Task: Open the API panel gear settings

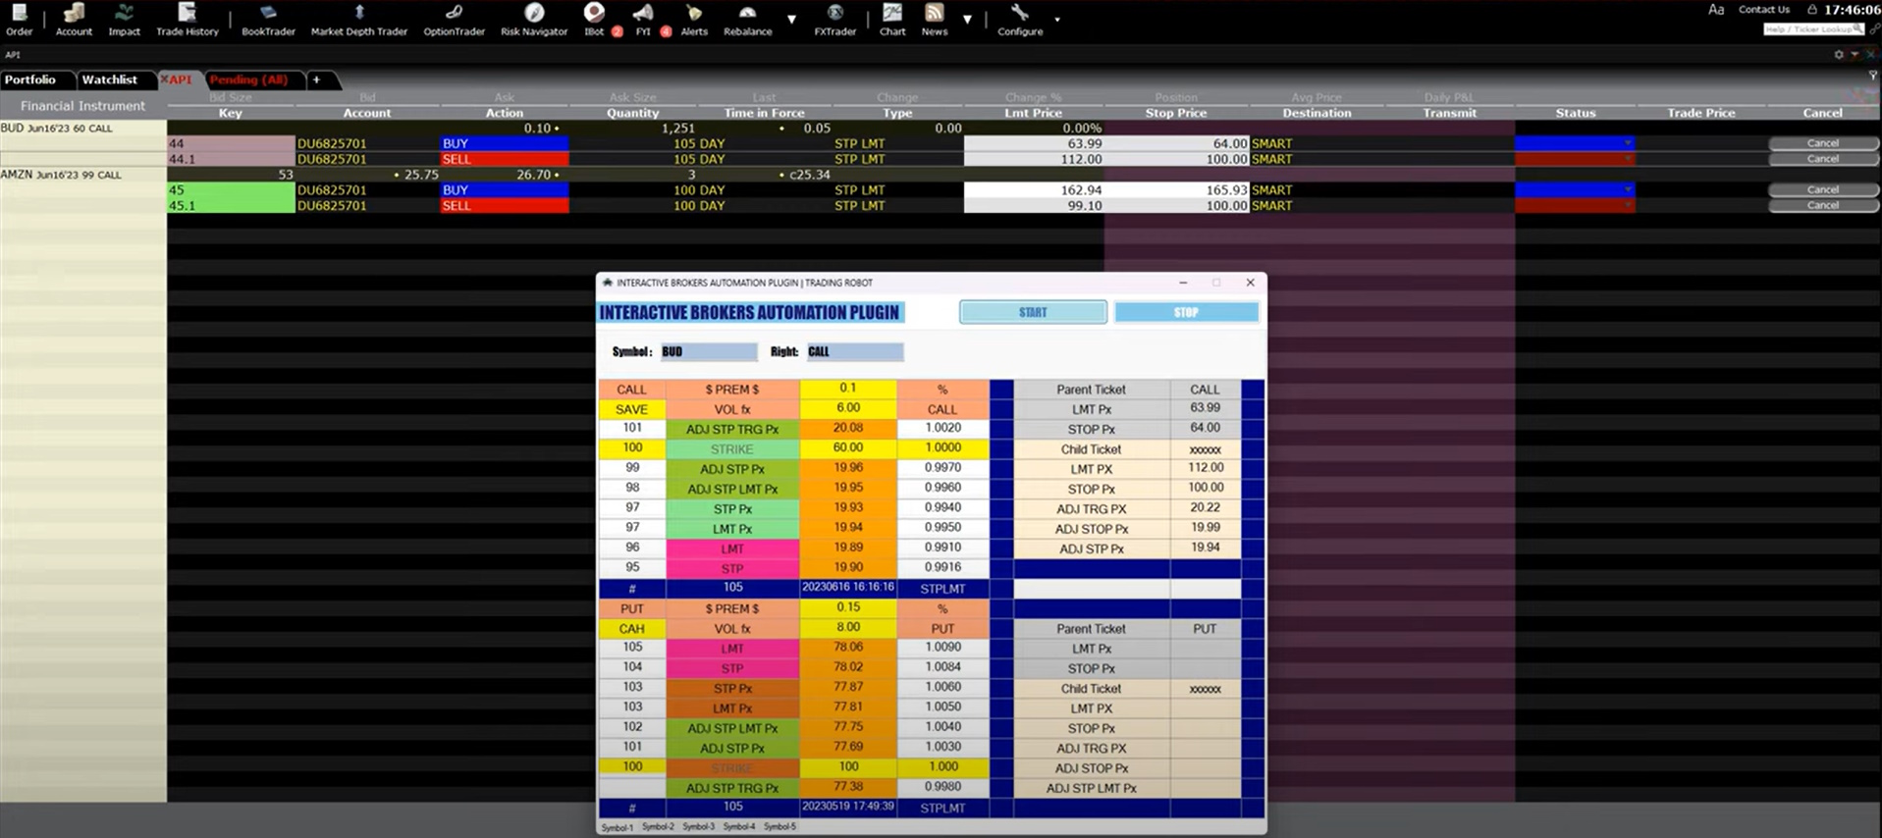Action: pos(1839,55)
